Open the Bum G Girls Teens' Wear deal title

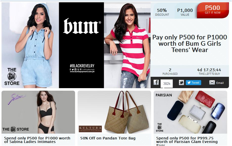(190, 43)
